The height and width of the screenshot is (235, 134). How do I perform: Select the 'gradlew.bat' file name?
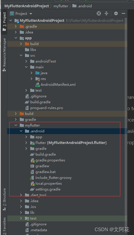coord(46,172)
